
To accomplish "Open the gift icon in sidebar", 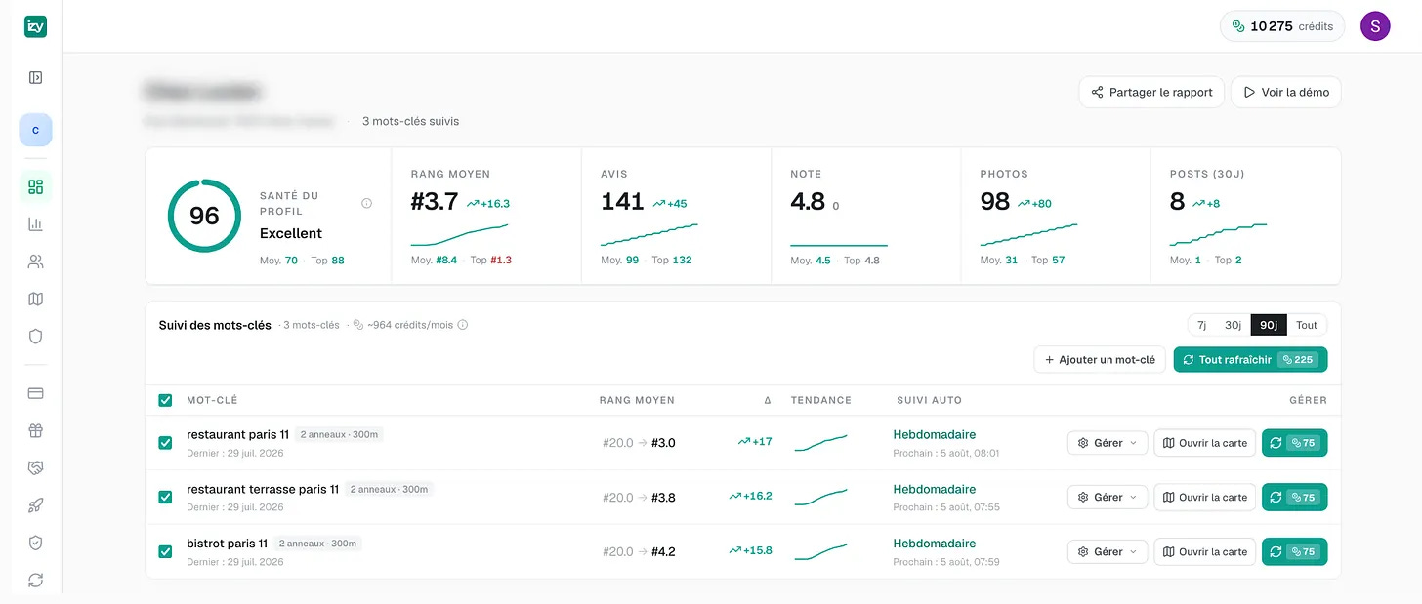I will tap(35, 430).
